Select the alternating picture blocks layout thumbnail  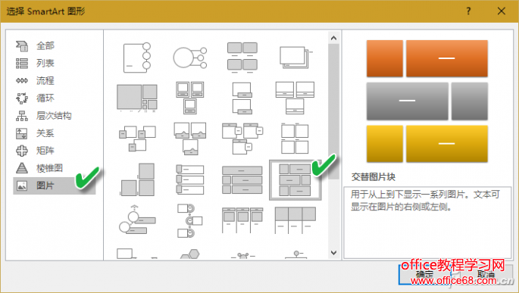coord(295,180)
